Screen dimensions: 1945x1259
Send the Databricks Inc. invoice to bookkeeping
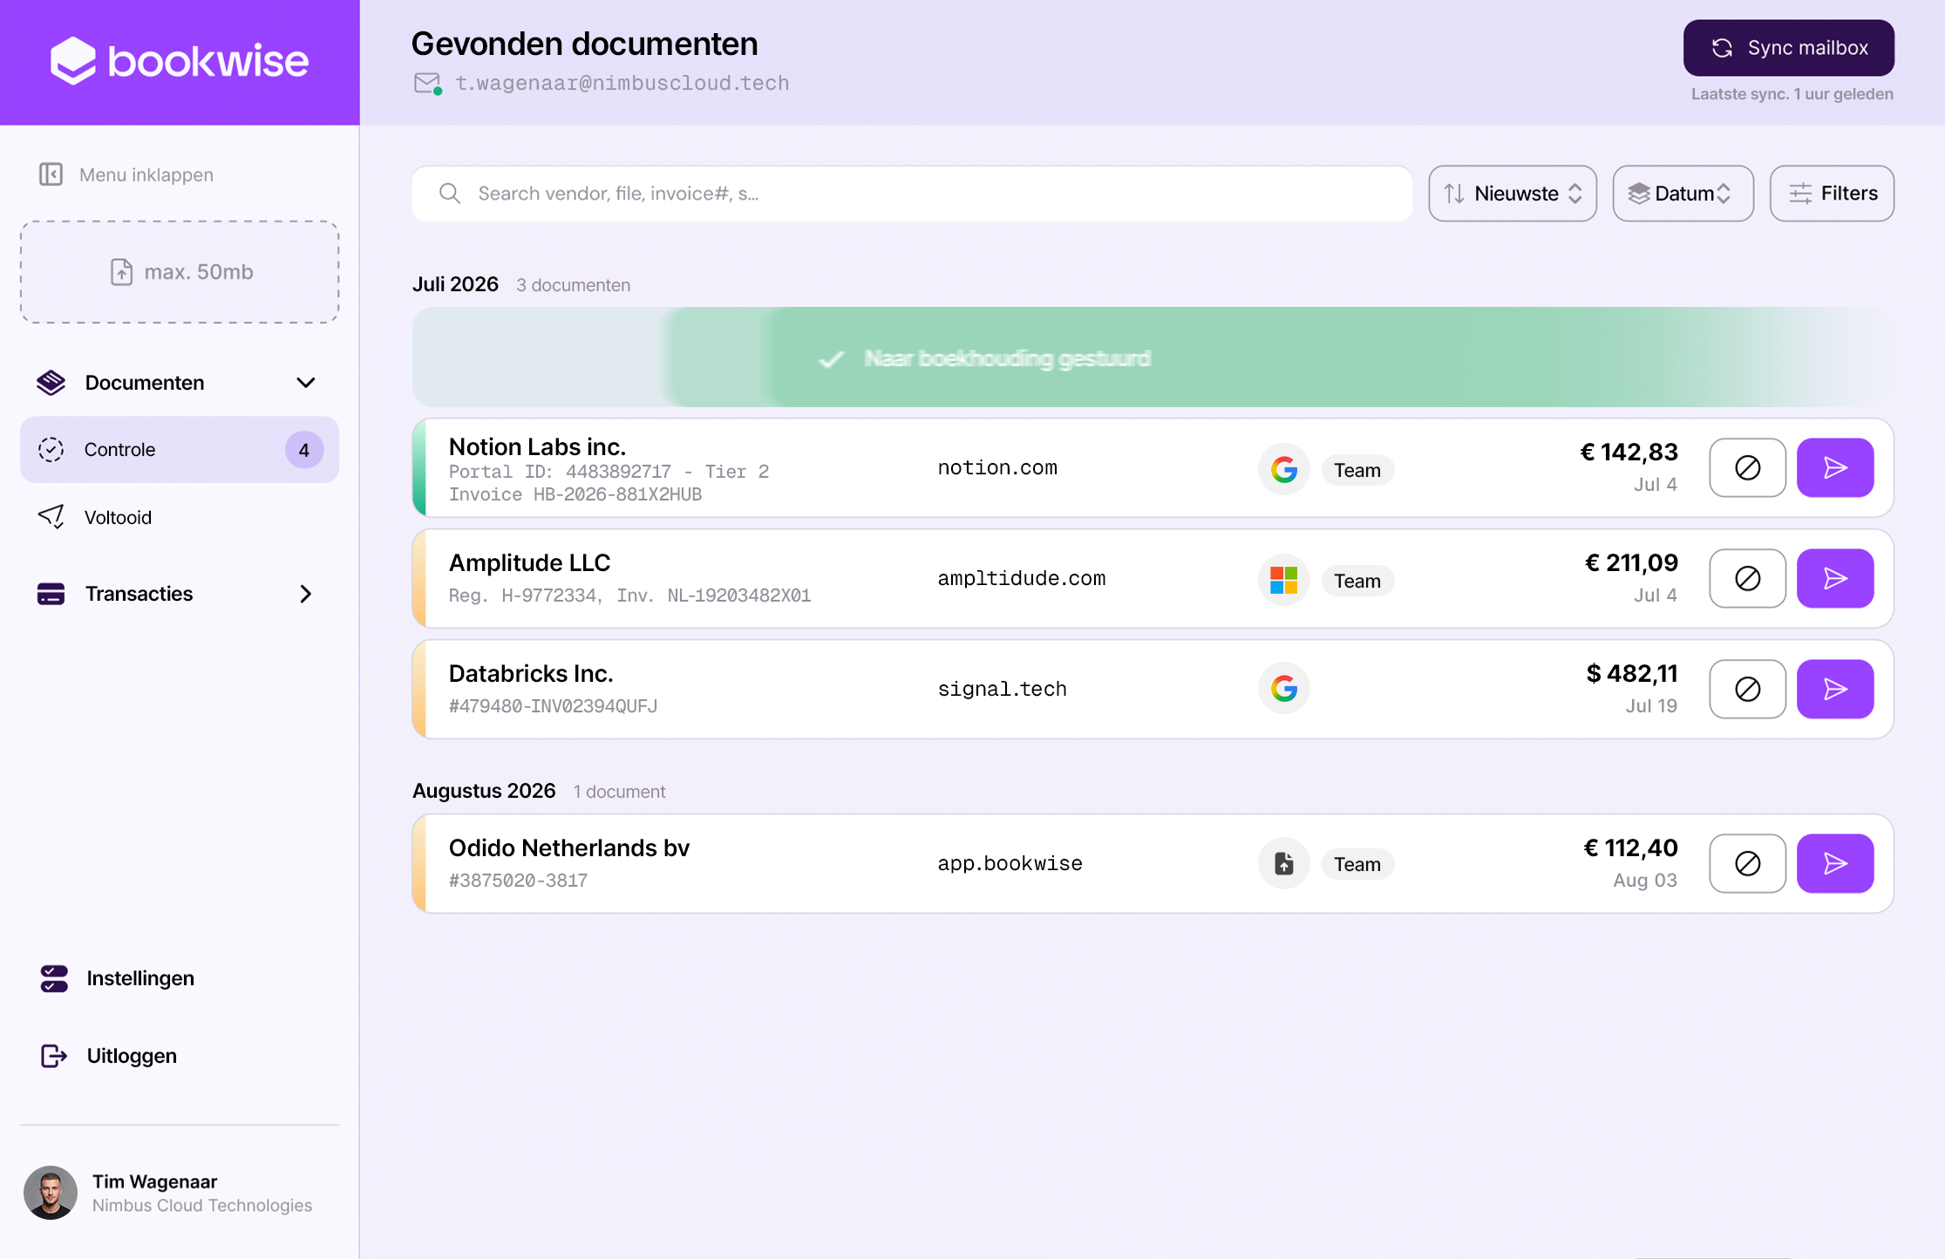[x=1834, y=689]
